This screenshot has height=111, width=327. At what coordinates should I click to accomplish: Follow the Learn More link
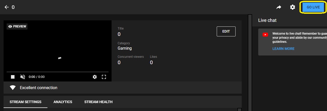[283, 49]
